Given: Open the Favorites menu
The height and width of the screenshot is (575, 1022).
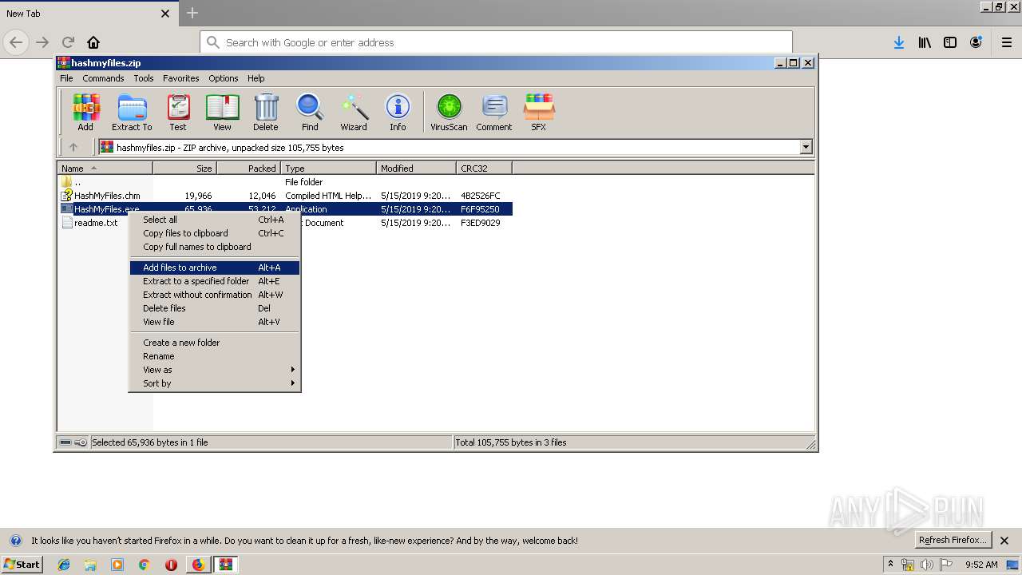Looking at the screenshot, I should tap(181, 78).
